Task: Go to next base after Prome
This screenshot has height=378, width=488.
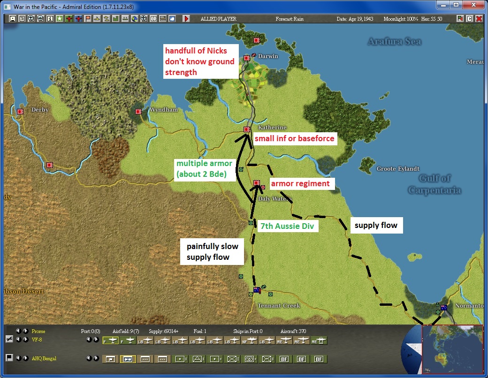Action: point(26,331)
